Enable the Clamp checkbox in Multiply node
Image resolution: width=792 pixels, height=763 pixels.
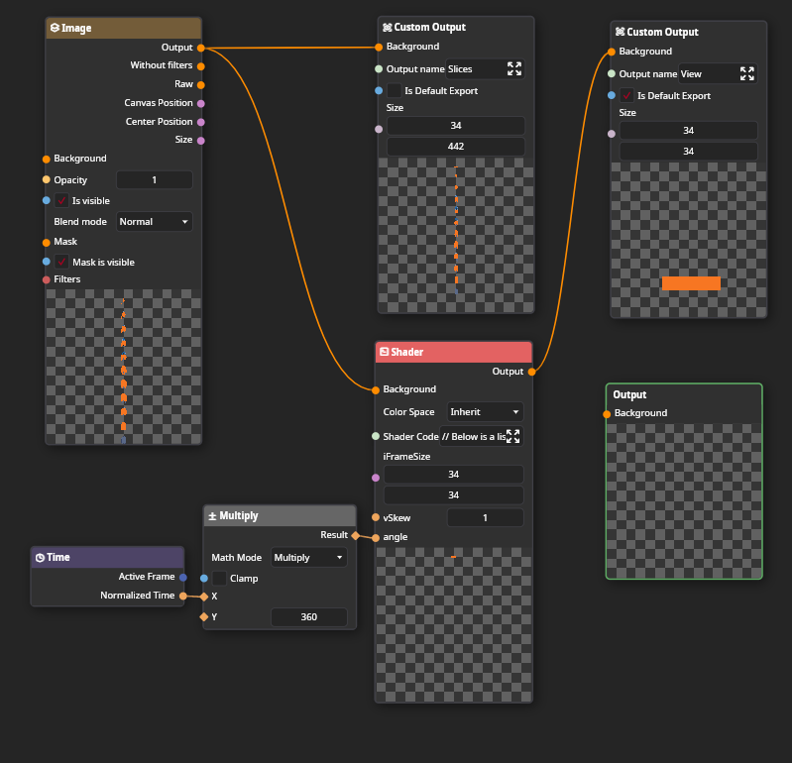click(219, 579)
